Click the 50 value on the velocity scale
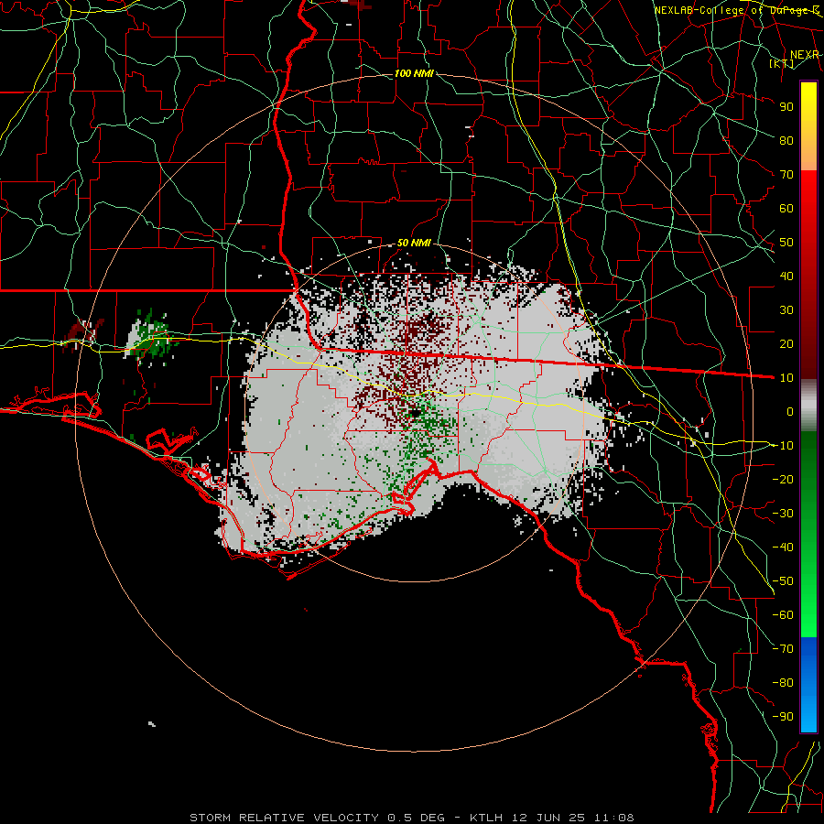The height and width of the screenshot is (824, 824). pyautogui.click(x=786, y=243)
